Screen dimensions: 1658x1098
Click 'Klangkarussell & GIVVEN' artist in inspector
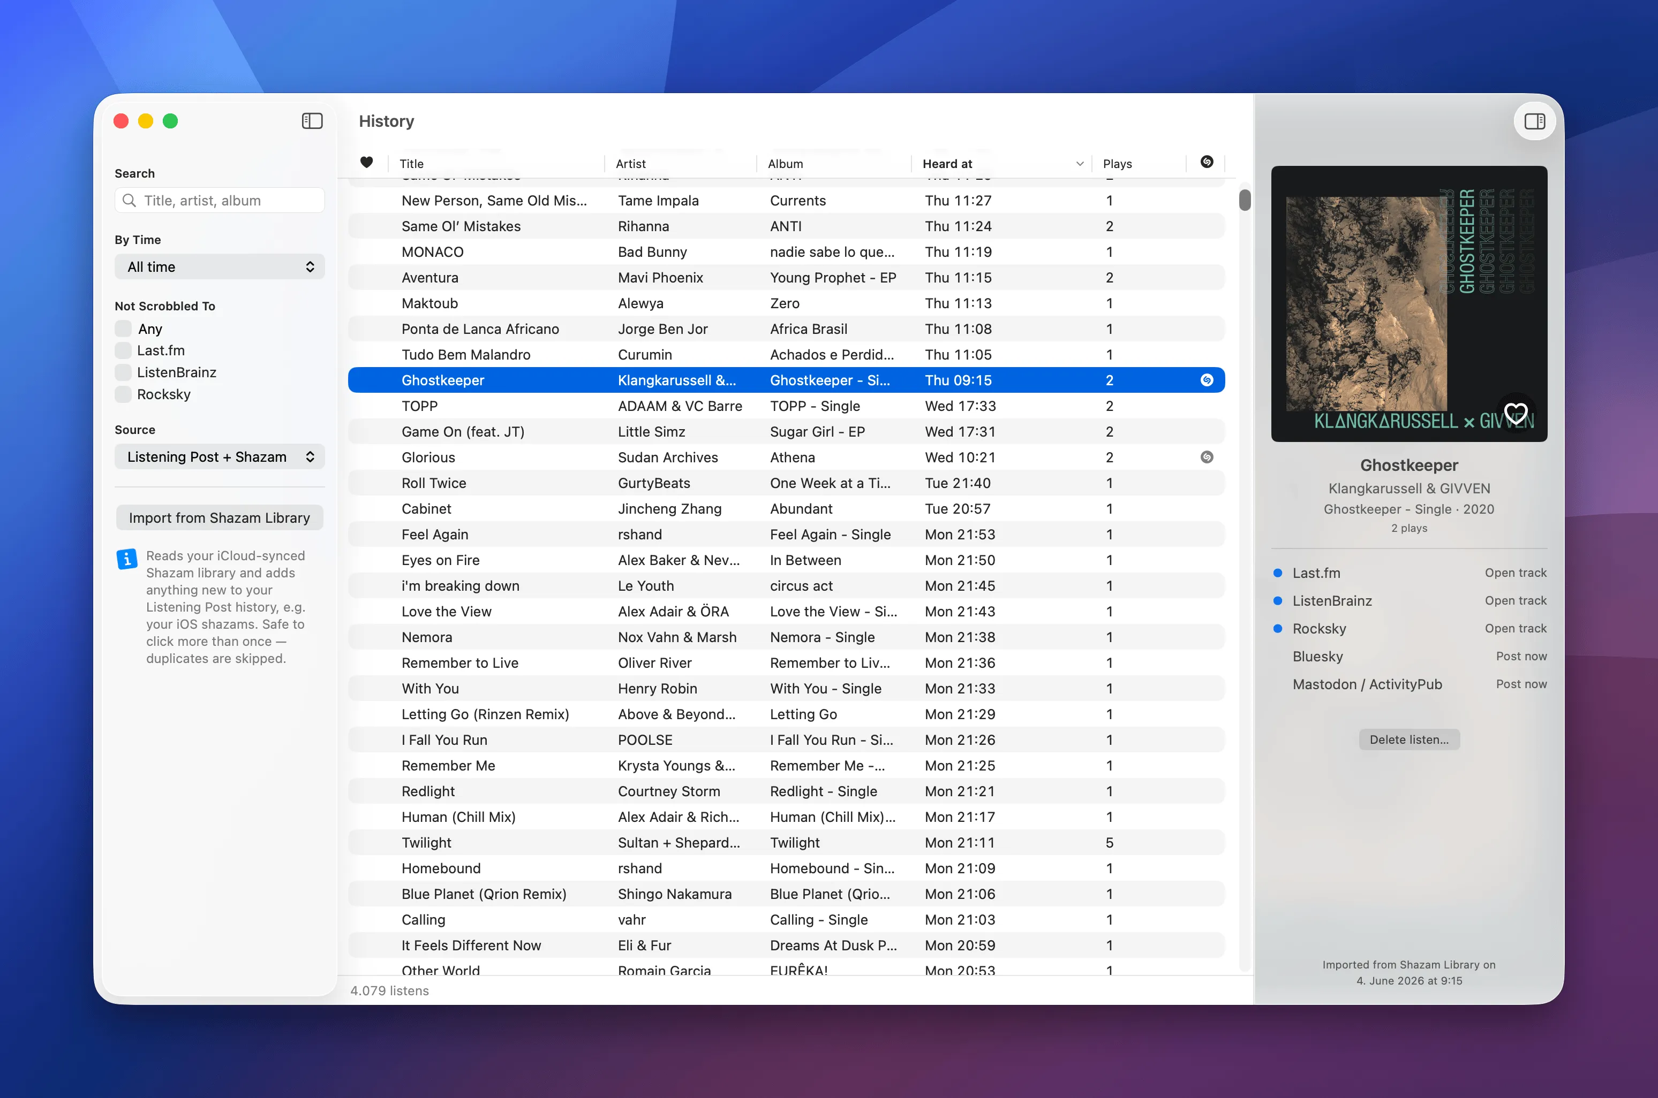click(1408, 489)
